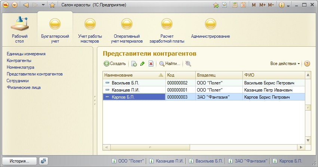
Task: Click code cell 000000002
Action: [x=180, y=83]
